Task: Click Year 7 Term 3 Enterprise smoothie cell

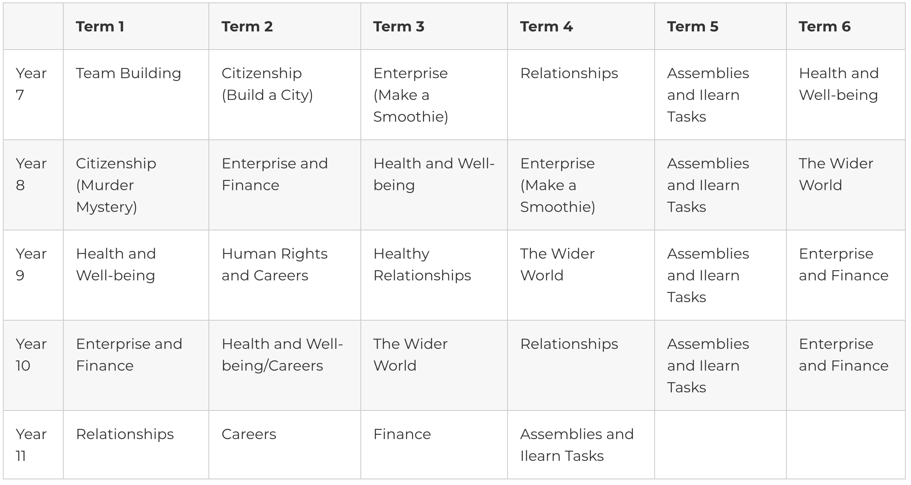Action: coord(411,95)
